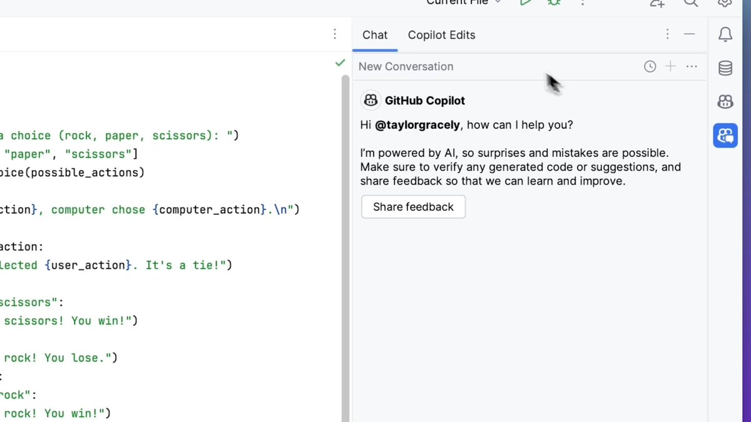This screenshot has width=751, height=422.
Task: Click the add collaborator icon in toolbar
Action: [656, 3]
